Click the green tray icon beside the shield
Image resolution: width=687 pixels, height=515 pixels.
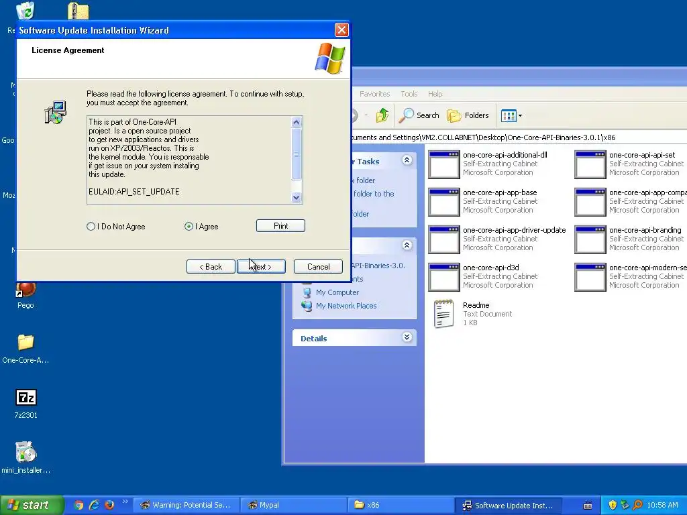pyautogui.click(x=625, y=505)
